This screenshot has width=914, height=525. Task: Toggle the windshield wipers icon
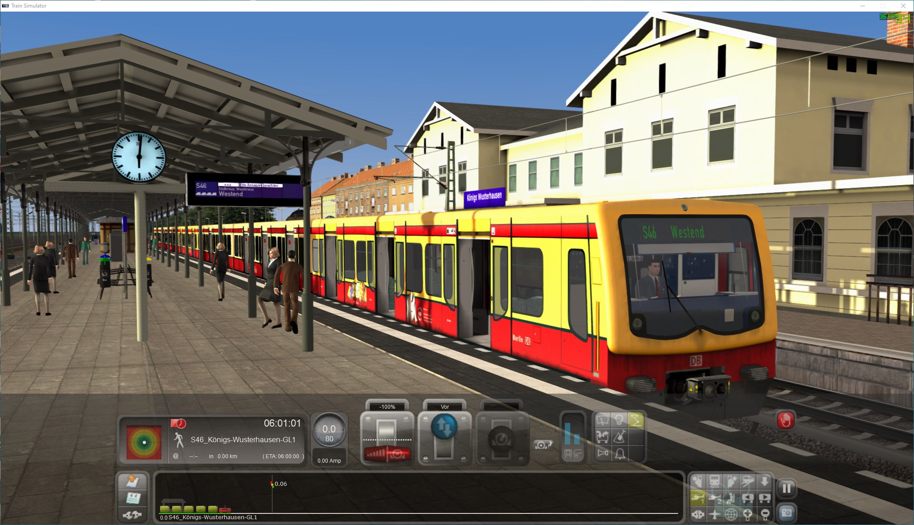(602, 419)
